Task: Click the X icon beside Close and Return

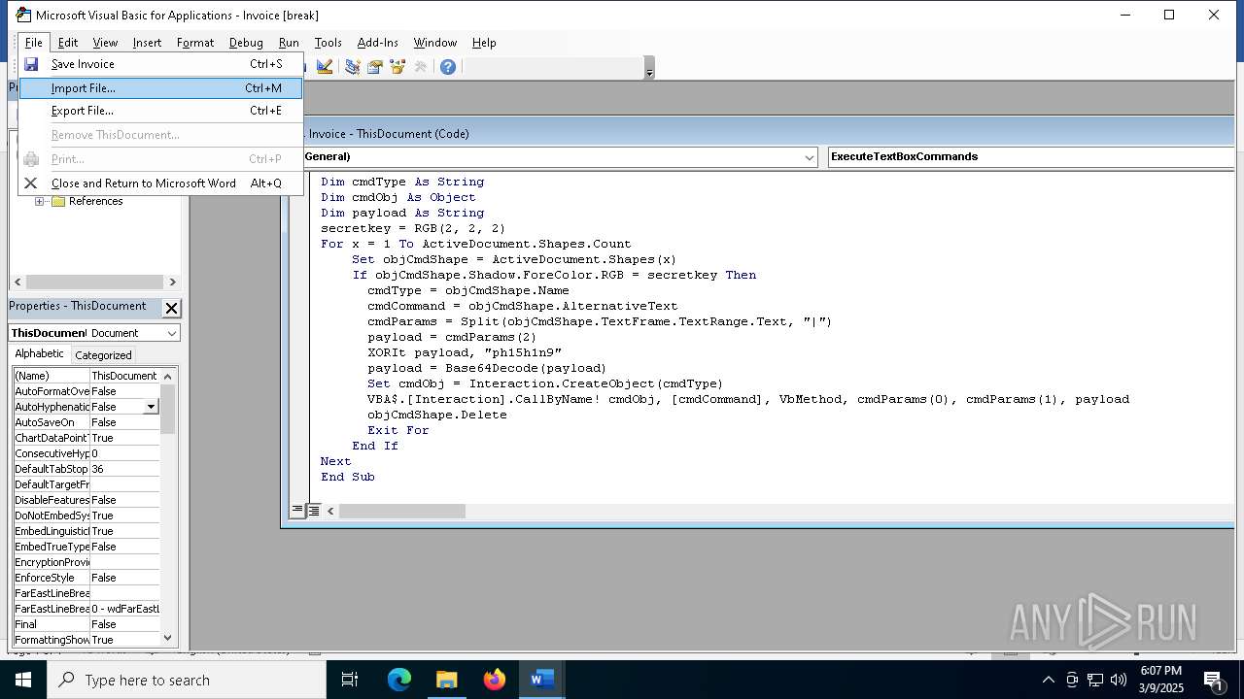Action: point(31,183)
